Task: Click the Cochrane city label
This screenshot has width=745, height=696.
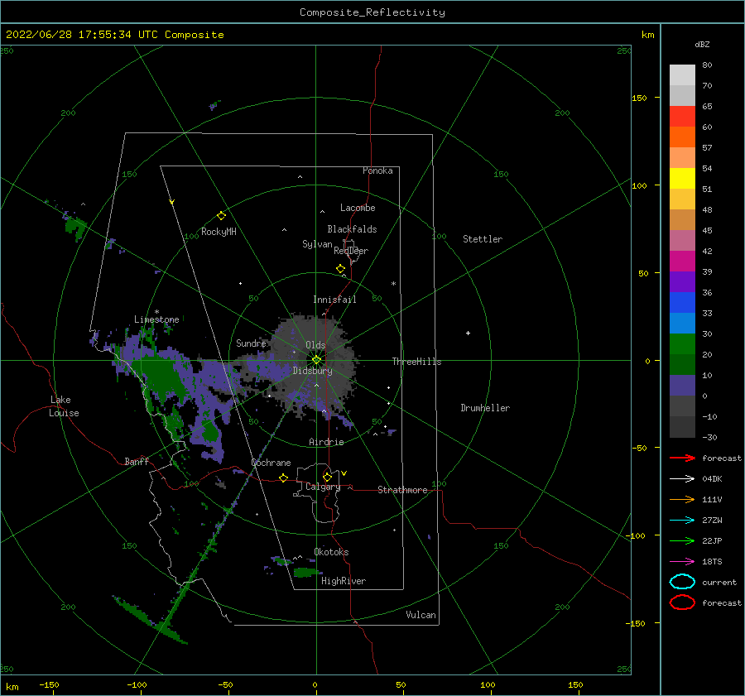Action: (x=271, y=463)
